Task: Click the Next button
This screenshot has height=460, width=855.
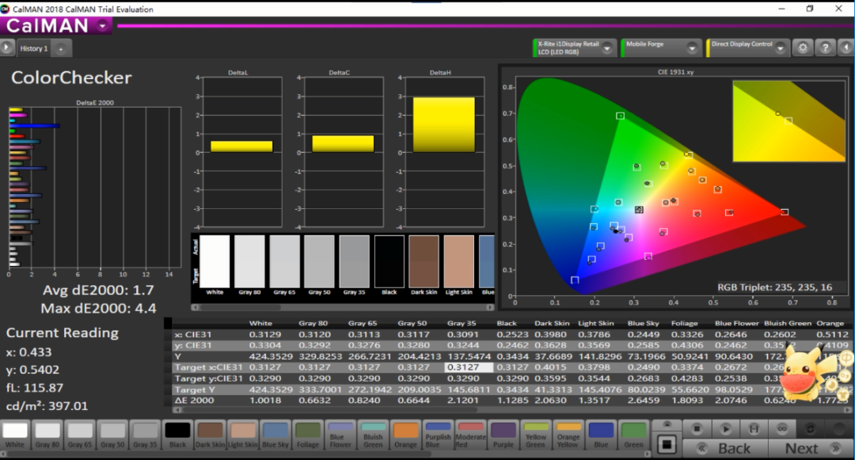Action: 801,448
